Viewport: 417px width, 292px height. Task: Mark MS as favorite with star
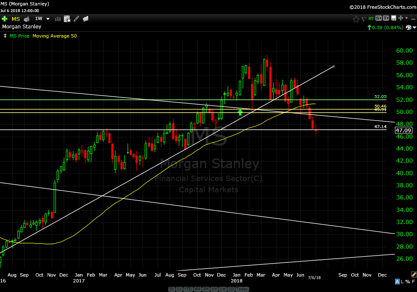[x=356, y=19]
